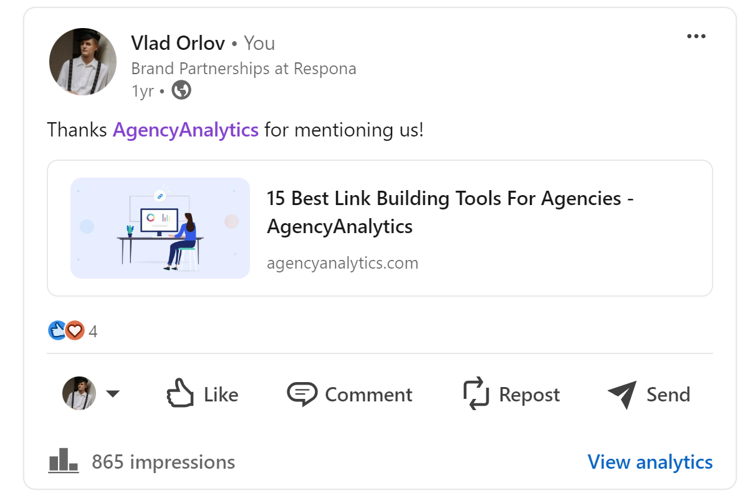This screenshot has width=750, height=503.
Task: Click the article preview illustration thumbnail
Action: (160, 228)
